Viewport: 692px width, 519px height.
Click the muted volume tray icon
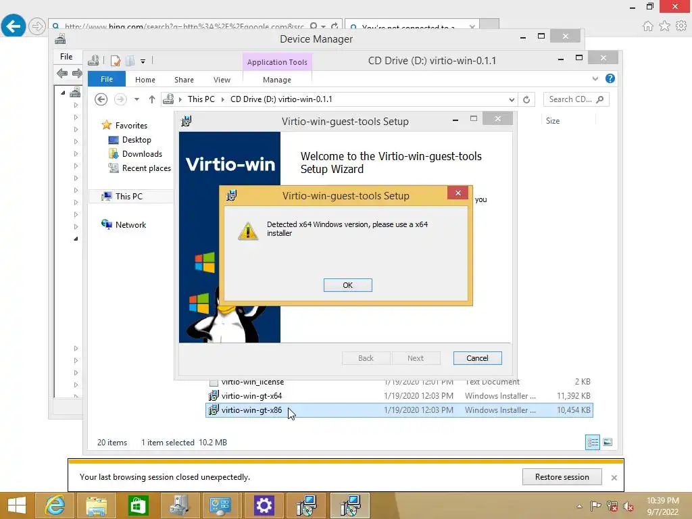coord(628,505)
